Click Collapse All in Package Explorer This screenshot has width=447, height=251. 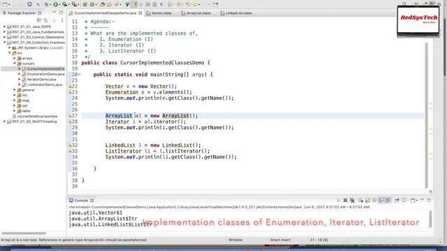pyautogui.click(x=39, y=20)
